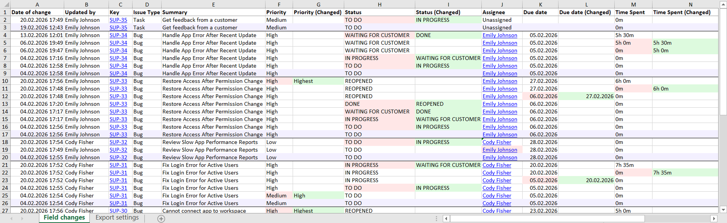
Task: Switch to the Field changes sheet tab
Action: [x=64, y=218]
